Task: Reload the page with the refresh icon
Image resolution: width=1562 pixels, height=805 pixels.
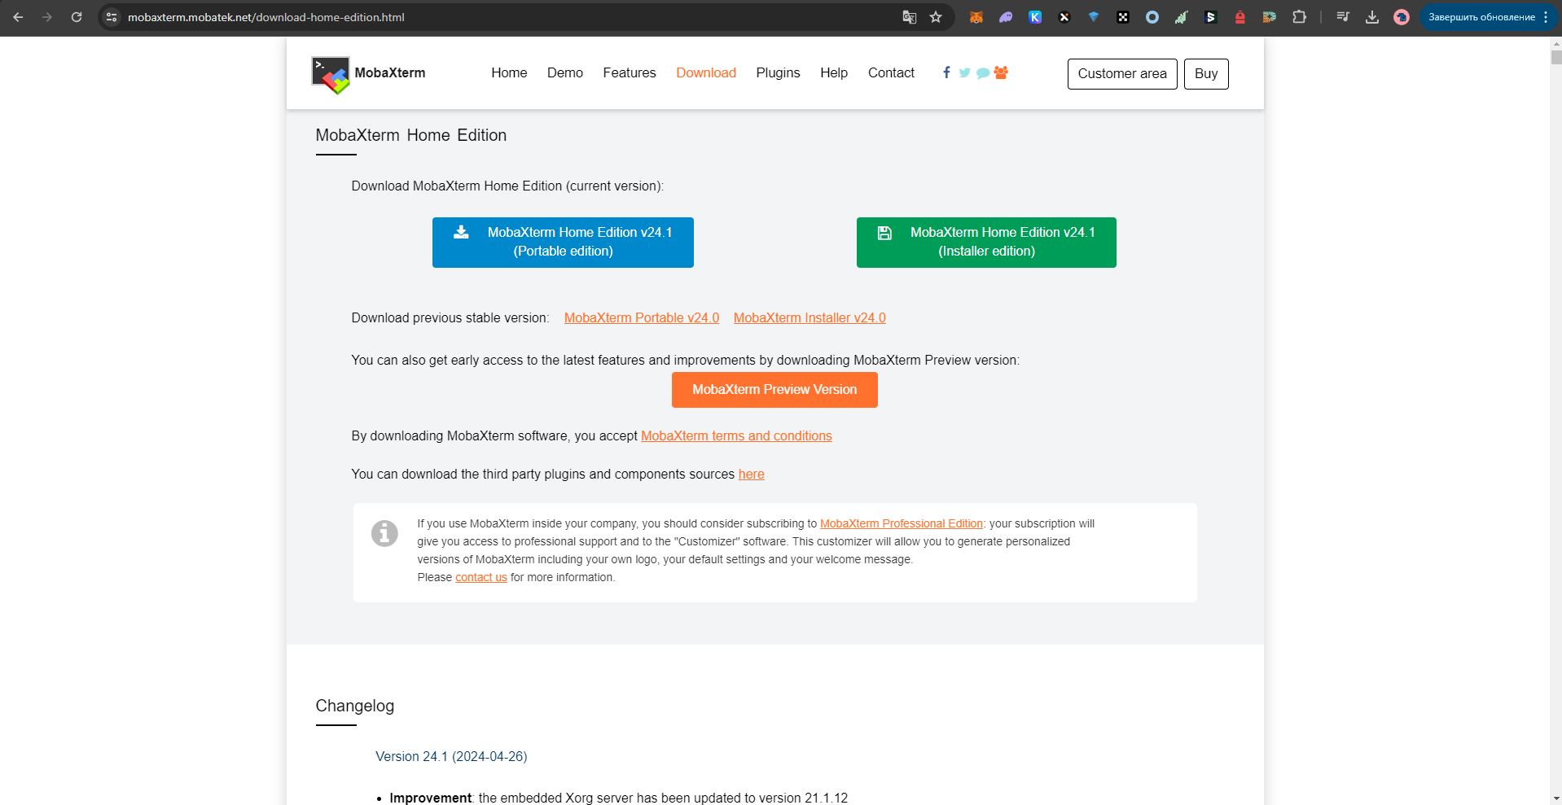Action: 77,17
